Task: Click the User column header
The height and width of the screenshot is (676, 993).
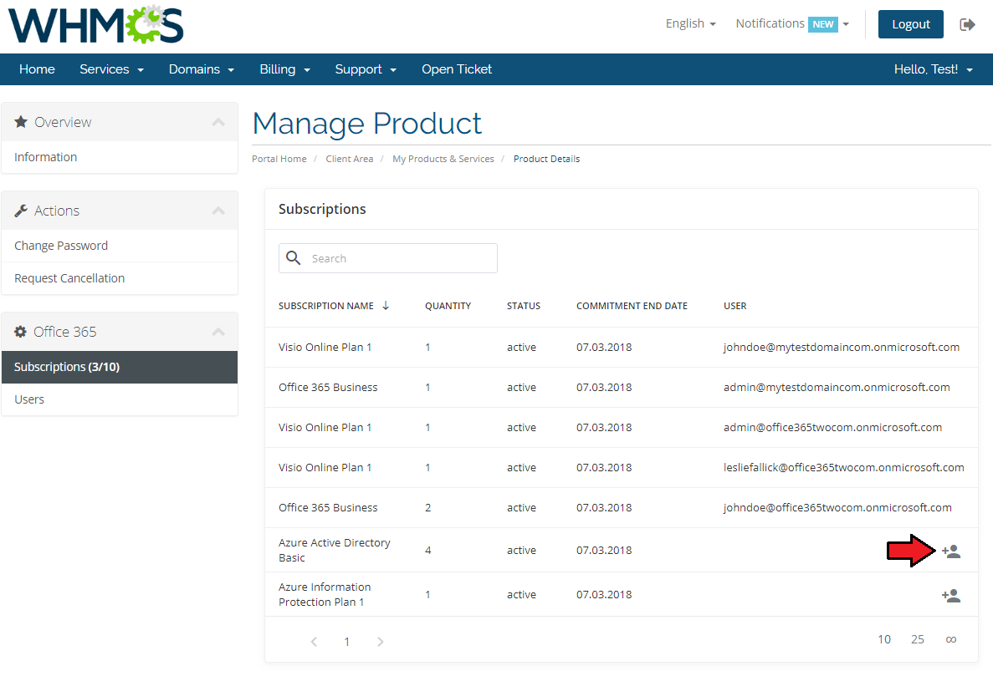Action: [x=735, y=306]
